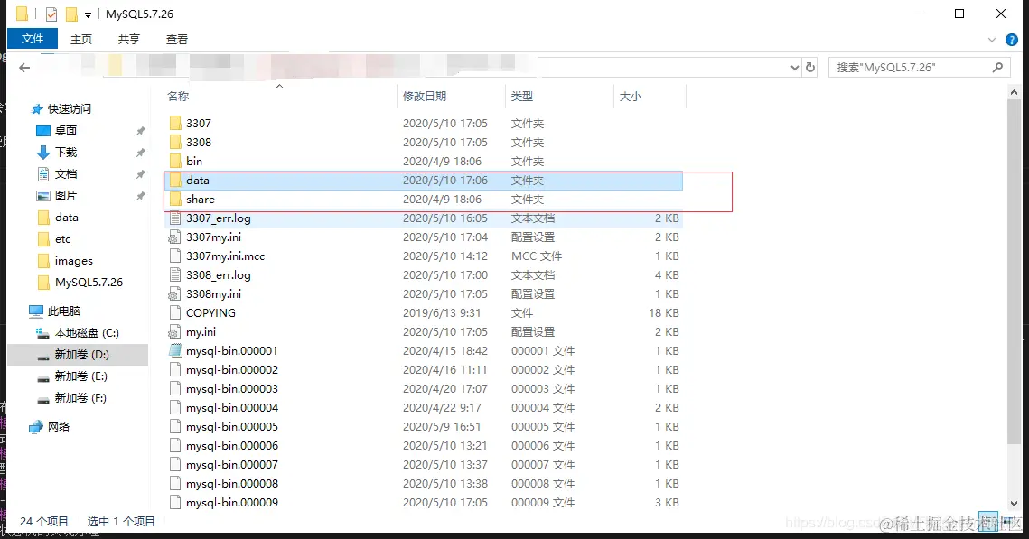The height and width of the screenshot is (539, 1029).
Task: Click the search magnifier icon
Action: (x=997, y=68)
